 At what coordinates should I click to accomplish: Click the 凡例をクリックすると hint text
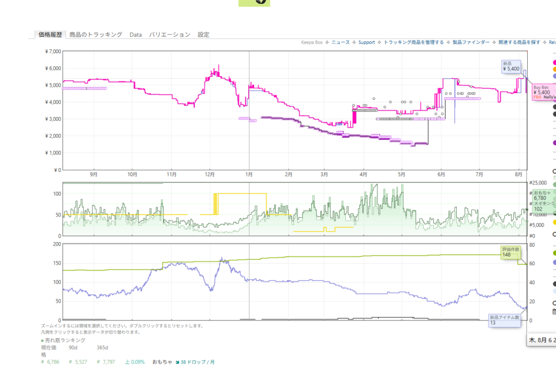tap(91, 332)
